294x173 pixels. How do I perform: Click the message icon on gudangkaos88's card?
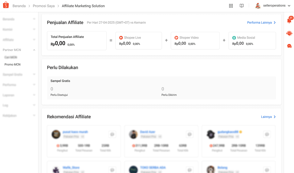(x=267, y=134)
